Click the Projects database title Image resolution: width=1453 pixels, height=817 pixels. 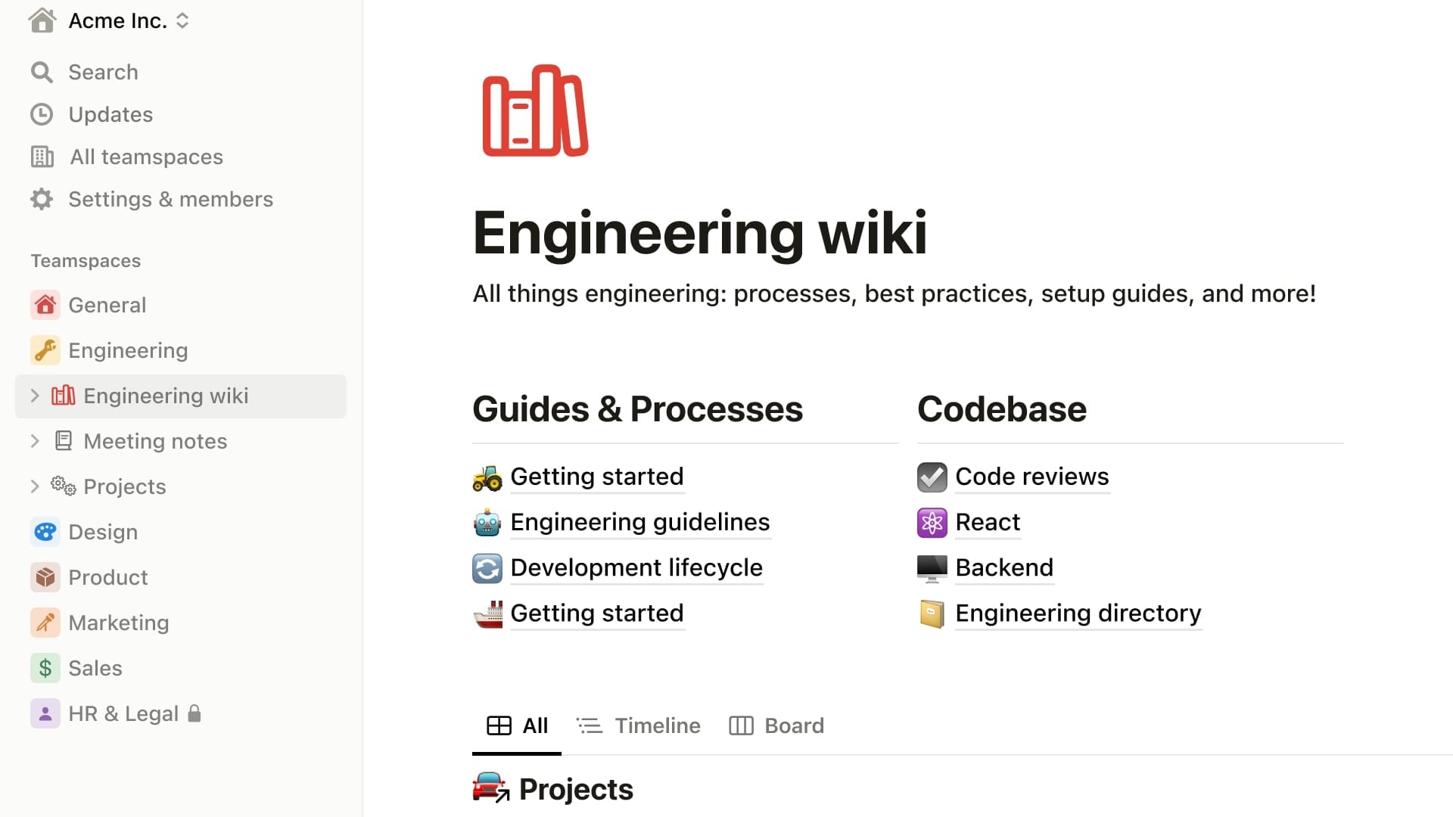(x=575, y=788)
